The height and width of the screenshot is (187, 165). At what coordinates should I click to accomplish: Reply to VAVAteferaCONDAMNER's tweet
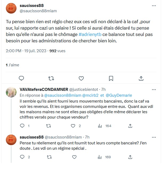coord(23,126)
